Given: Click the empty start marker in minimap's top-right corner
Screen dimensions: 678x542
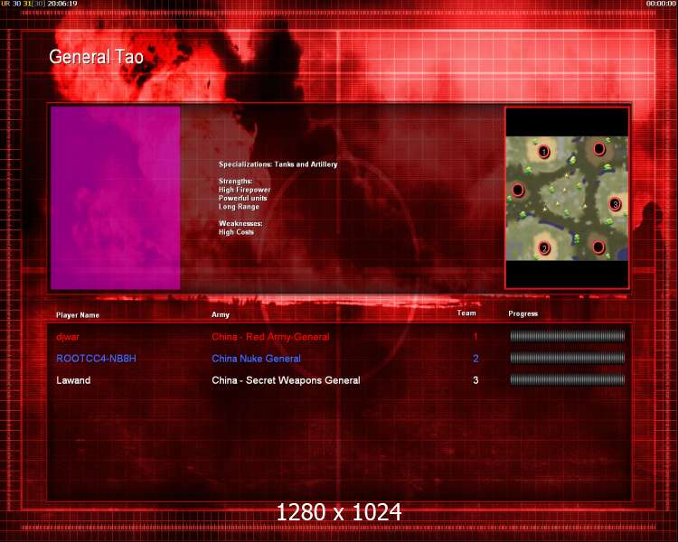Looking at the screenshot, I should click(x=598, y=149).
